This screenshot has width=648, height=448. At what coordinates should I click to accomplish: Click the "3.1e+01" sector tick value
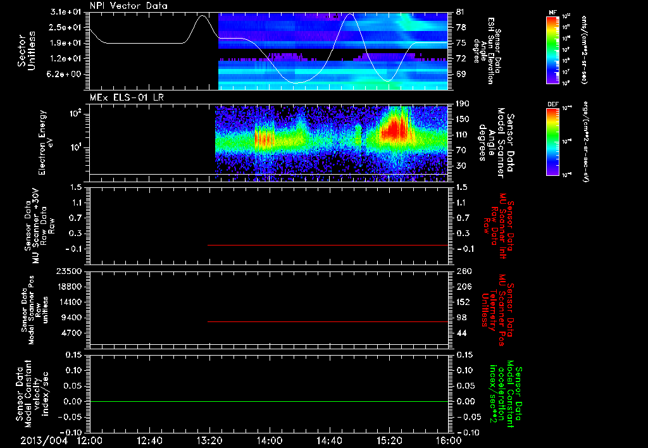pos(66,12)
